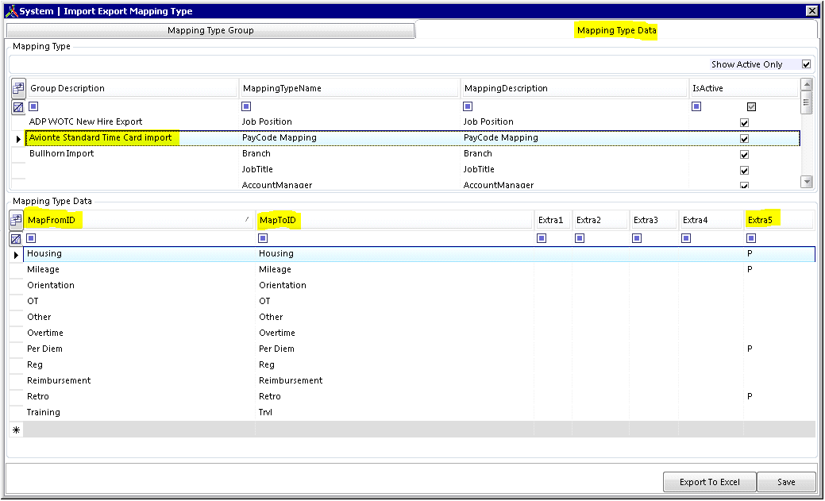
Task: Click the field chooser icon beside MapFromID
Action: 17,220
